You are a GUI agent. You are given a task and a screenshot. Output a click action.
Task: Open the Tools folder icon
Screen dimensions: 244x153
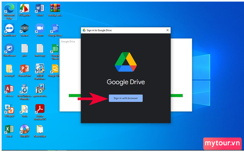click(25, 111)
